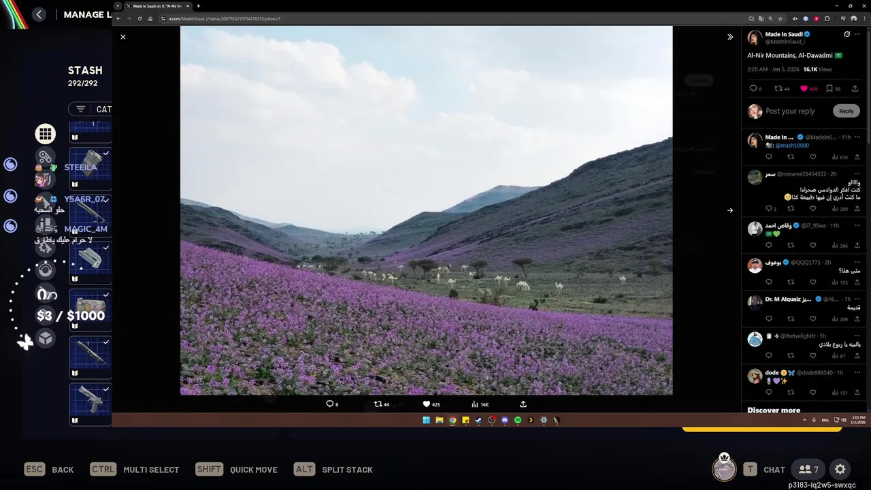The width and height of the screenshot is (871, 490).
Task: Click reply icon under the photo
Action: 330,404
